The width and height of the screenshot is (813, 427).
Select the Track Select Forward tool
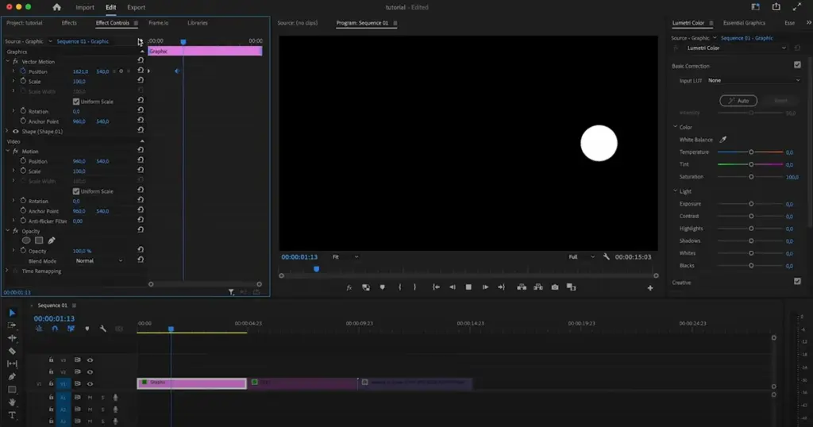[x=12, y=325]
